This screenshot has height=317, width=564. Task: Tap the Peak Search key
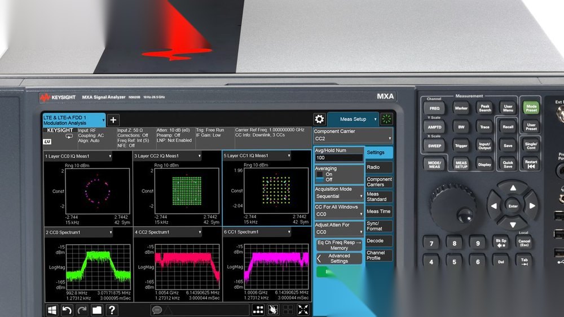click(x=484, y=108)
